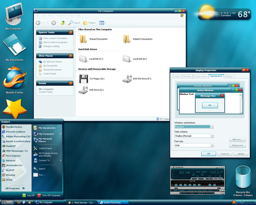Open Local Disk (C:)
Screen dimensions: 256x205
click(91, 59)
